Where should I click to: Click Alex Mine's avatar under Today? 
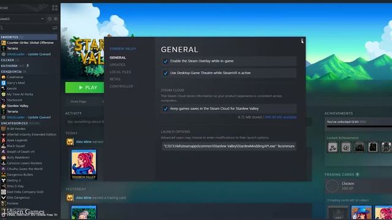click(x=70, y=142)
